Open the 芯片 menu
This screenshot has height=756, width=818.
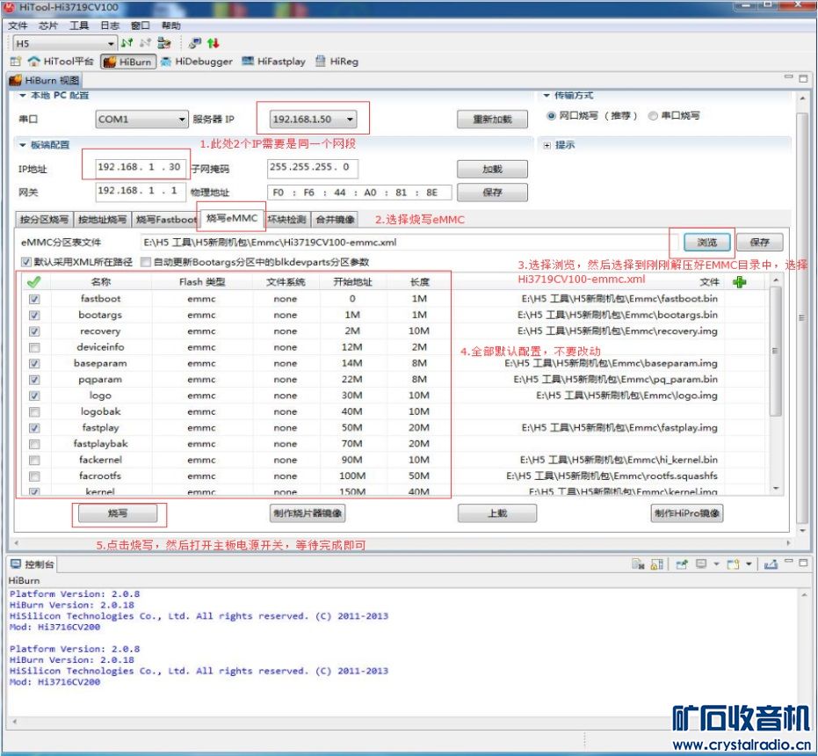point(48,25)
